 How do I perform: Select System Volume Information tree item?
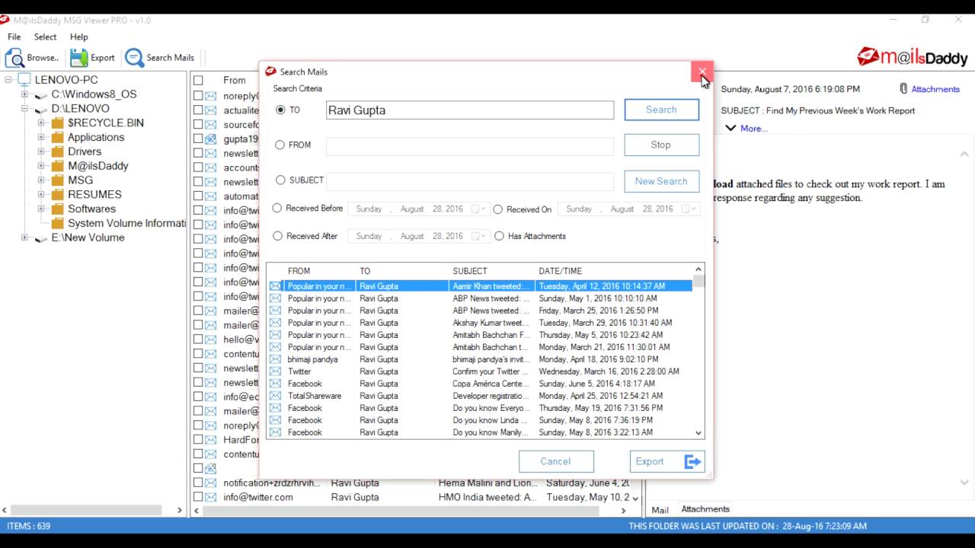[126, 224]
